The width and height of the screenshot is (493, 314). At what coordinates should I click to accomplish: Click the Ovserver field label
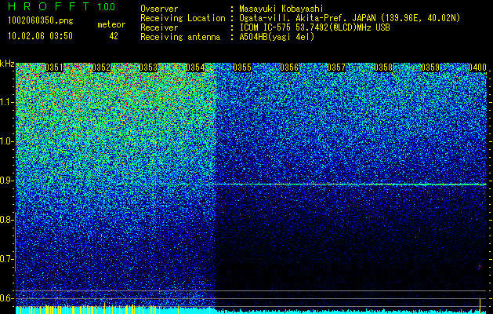pos(159,9)
